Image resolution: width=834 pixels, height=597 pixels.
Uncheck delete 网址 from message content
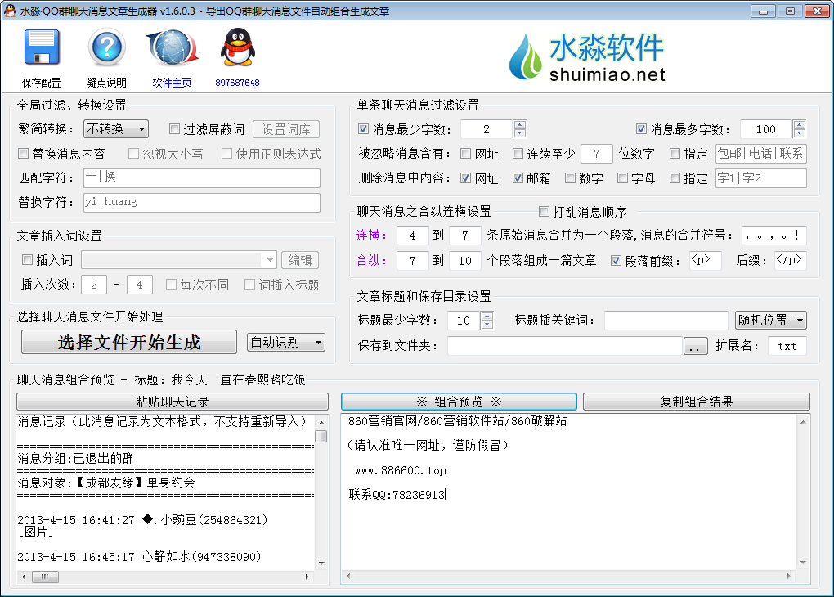pos(465,178)
